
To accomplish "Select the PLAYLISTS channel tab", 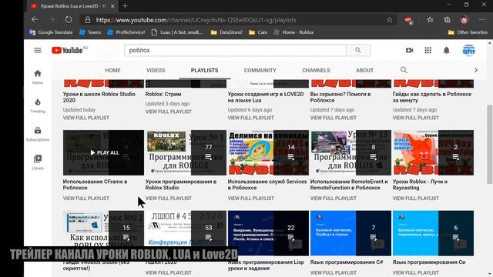I will click(204, 70).
